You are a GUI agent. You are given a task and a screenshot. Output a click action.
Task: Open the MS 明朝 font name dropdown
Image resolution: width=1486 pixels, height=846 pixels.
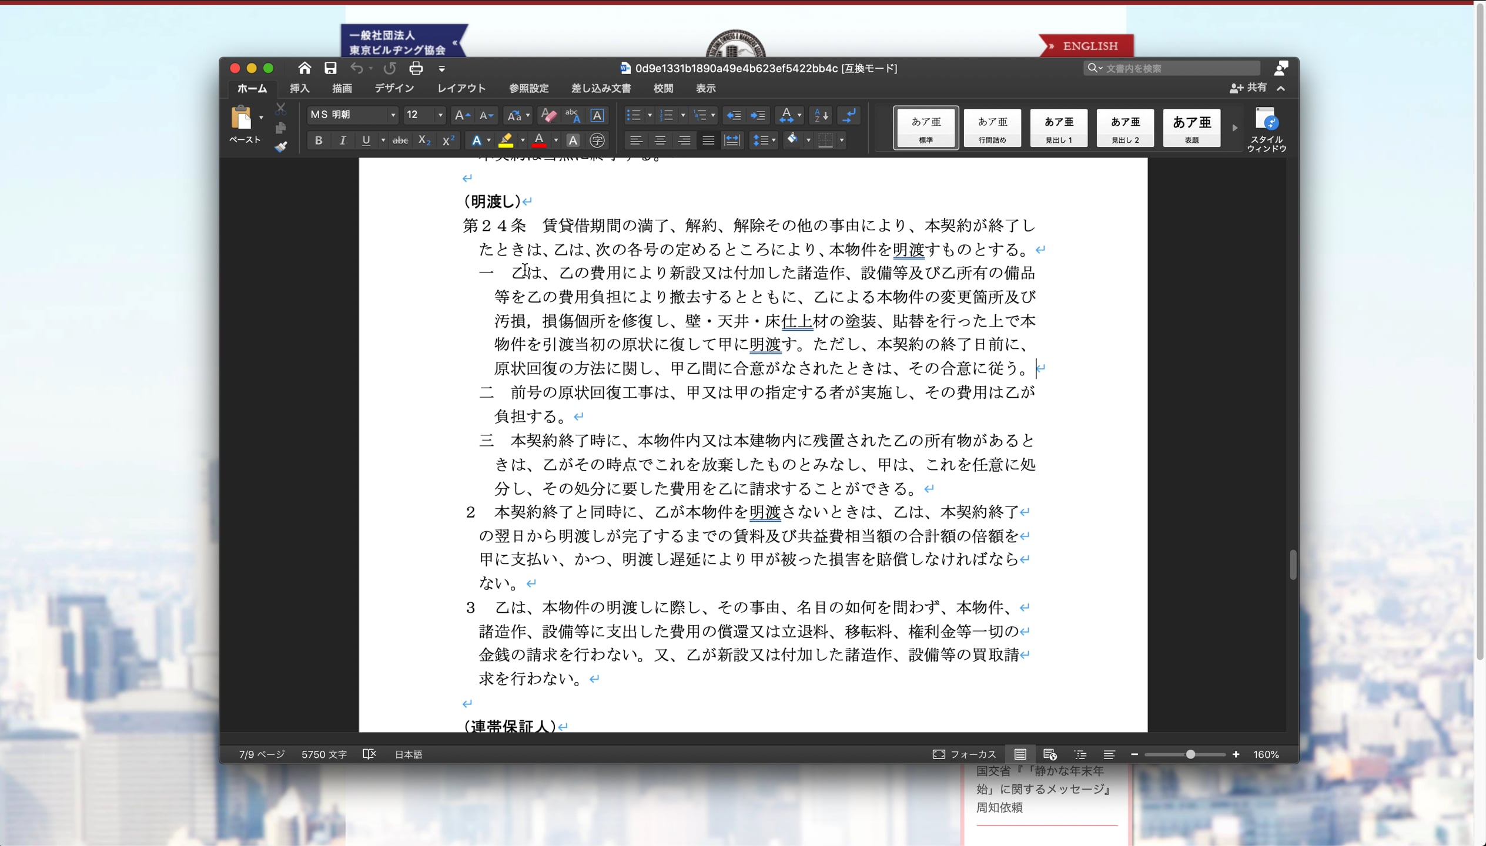point(393,115)
